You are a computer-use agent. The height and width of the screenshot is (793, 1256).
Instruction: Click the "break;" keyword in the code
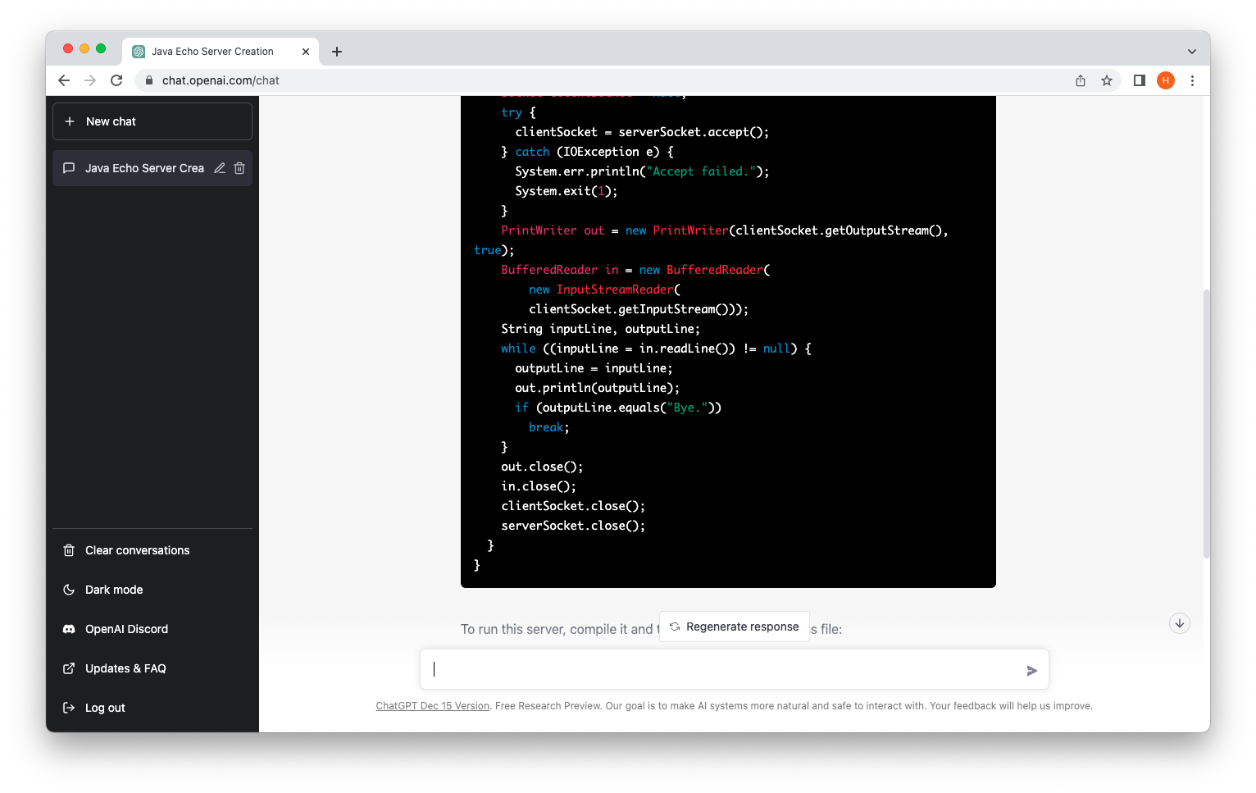(549, 427)
